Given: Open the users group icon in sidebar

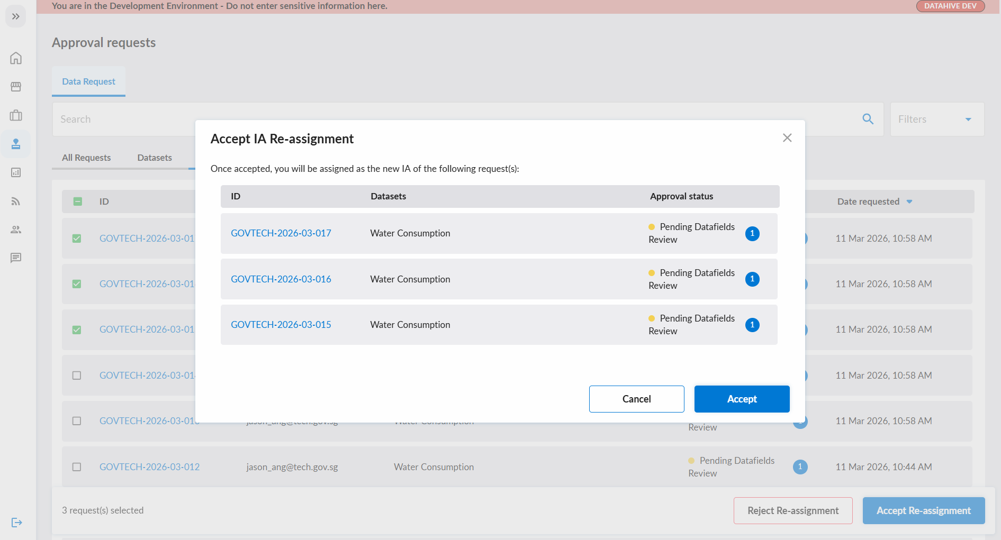Looking at the screenshot, I should point(16,230).
